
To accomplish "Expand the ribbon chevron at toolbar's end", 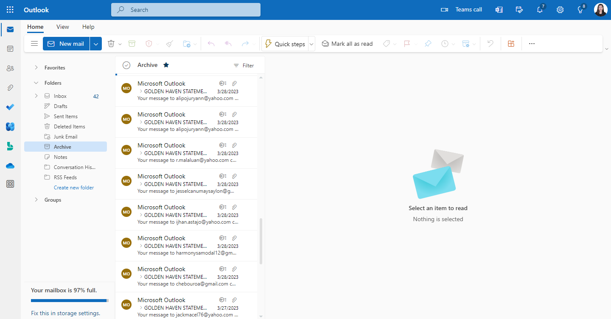I will click(606, 49).
